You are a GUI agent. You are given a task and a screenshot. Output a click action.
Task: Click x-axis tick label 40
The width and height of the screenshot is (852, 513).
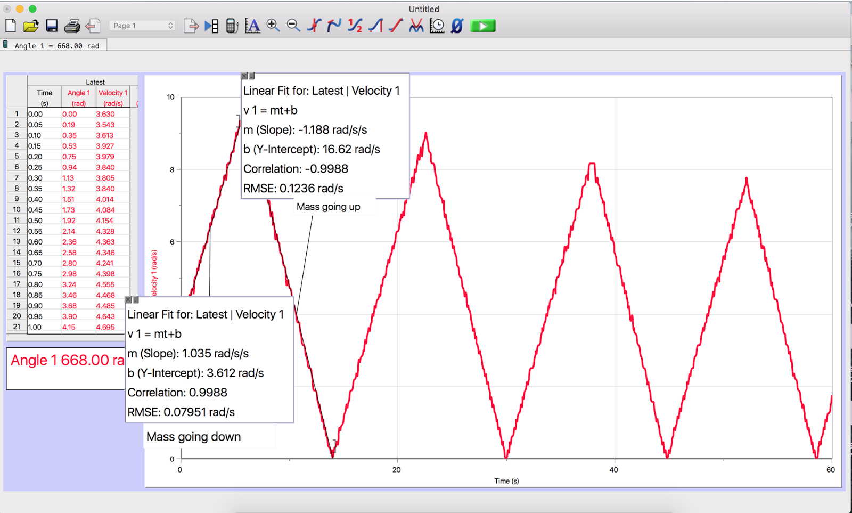point(614,470)
